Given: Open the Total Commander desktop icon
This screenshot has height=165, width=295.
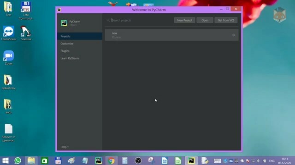Looking at the screenshot, I should coord(26,11).
